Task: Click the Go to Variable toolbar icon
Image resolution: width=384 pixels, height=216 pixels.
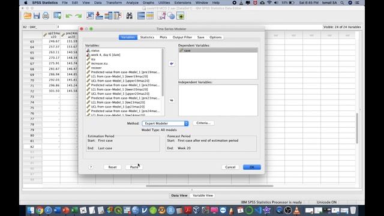Action: 99,16
